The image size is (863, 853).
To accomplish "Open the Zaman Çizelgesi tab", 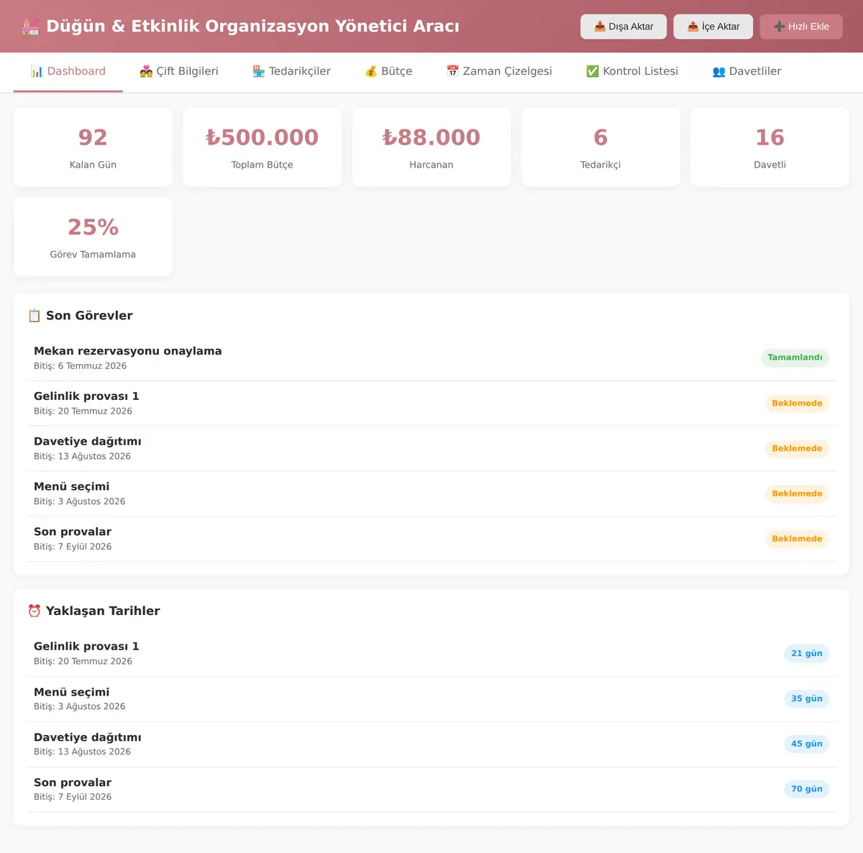I will tap(499, 71).
